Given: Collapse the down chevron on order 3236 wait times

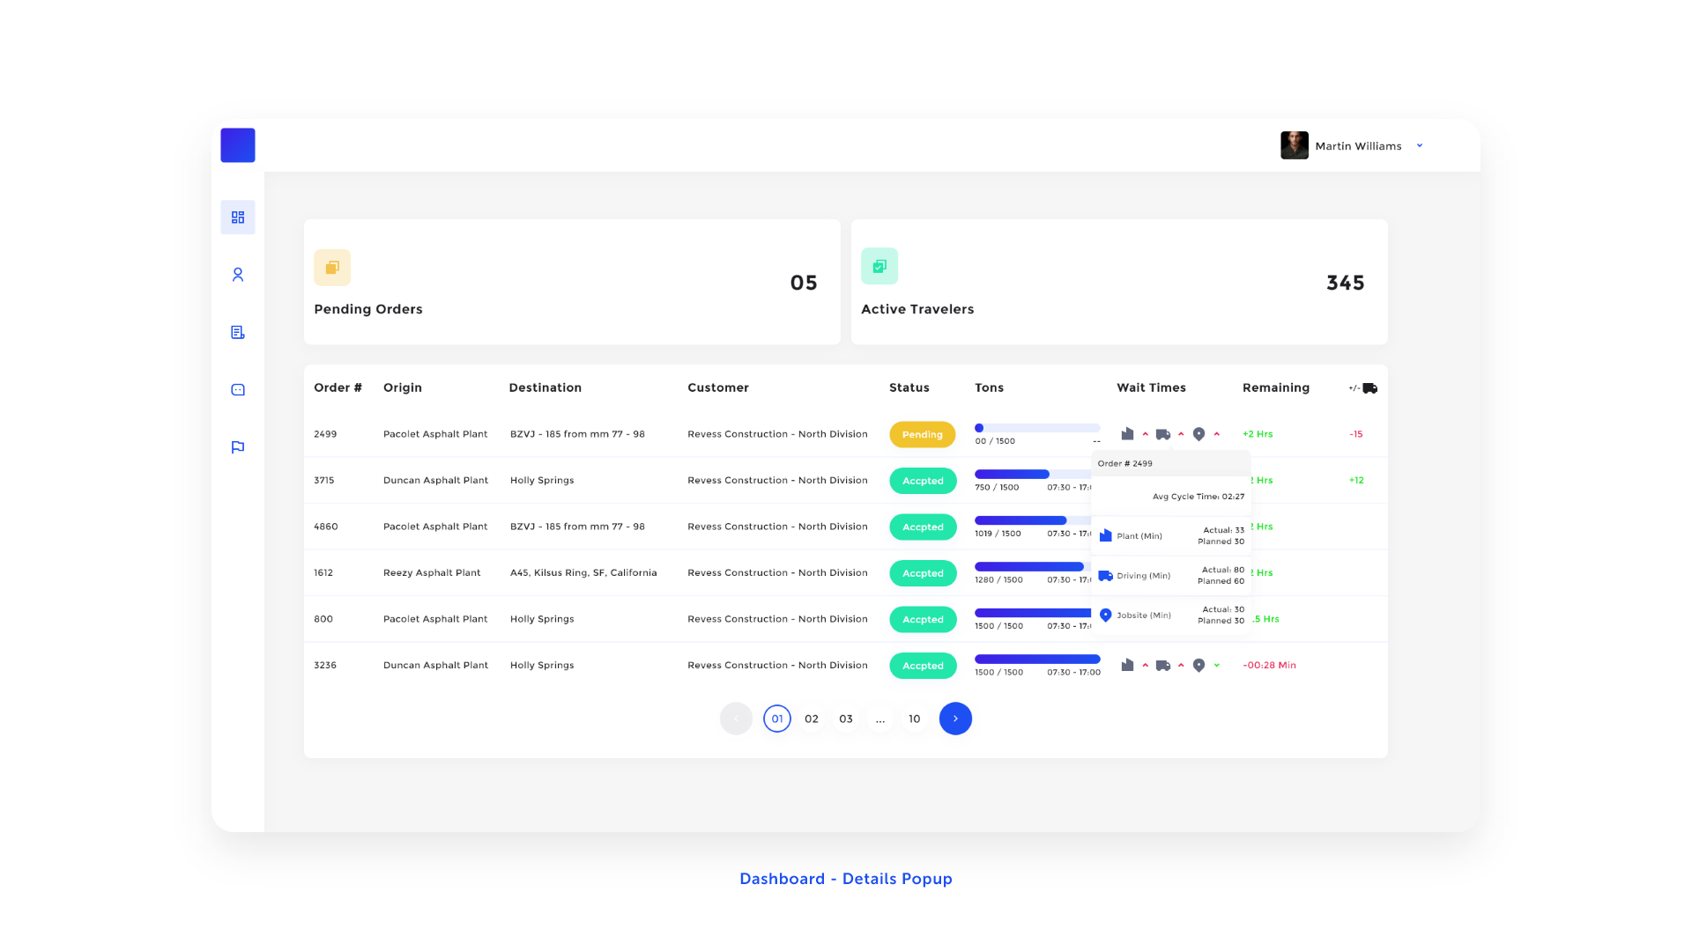Looking at the screenshot, I should pos(1216,666).
